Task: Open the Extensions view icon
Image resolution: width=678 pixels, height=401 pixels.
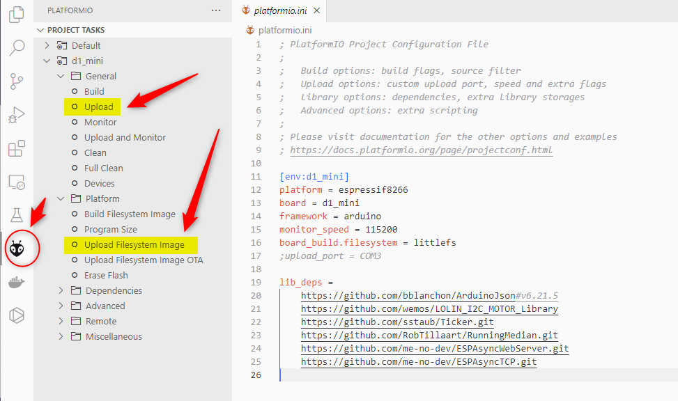Action: click(x=16, y=148)
